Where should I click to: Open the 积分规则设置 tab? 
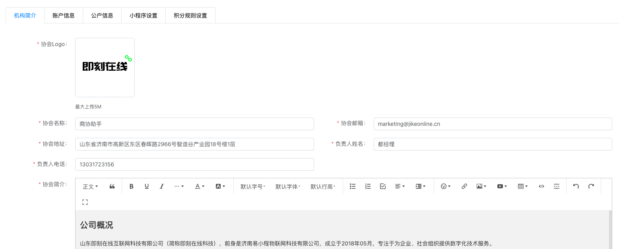(190, 15)
